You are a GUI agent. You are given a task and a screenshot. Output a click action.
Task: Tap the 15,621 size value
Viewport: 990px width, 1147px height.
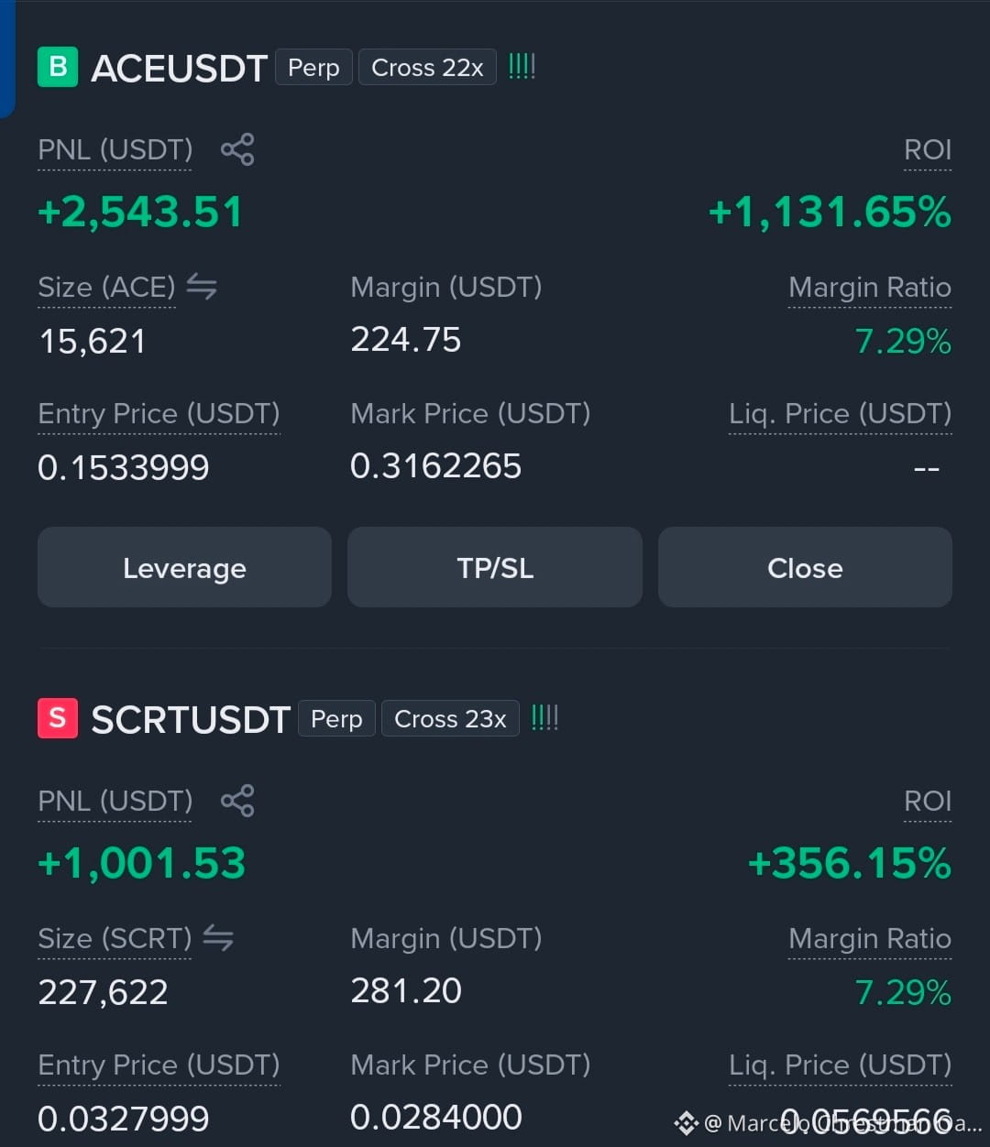click(x=92, y=342)
